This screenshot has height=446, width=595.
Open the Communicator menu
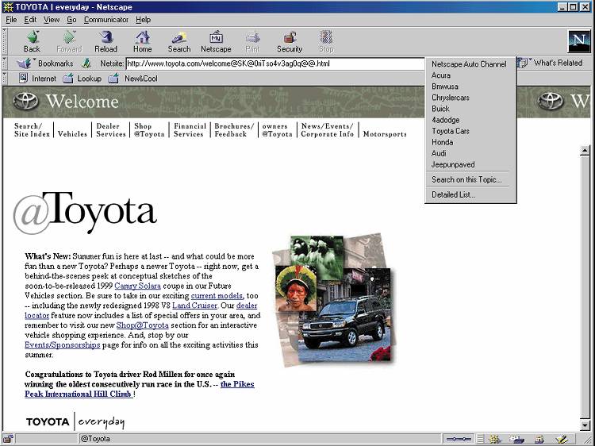tap(106, 20)
